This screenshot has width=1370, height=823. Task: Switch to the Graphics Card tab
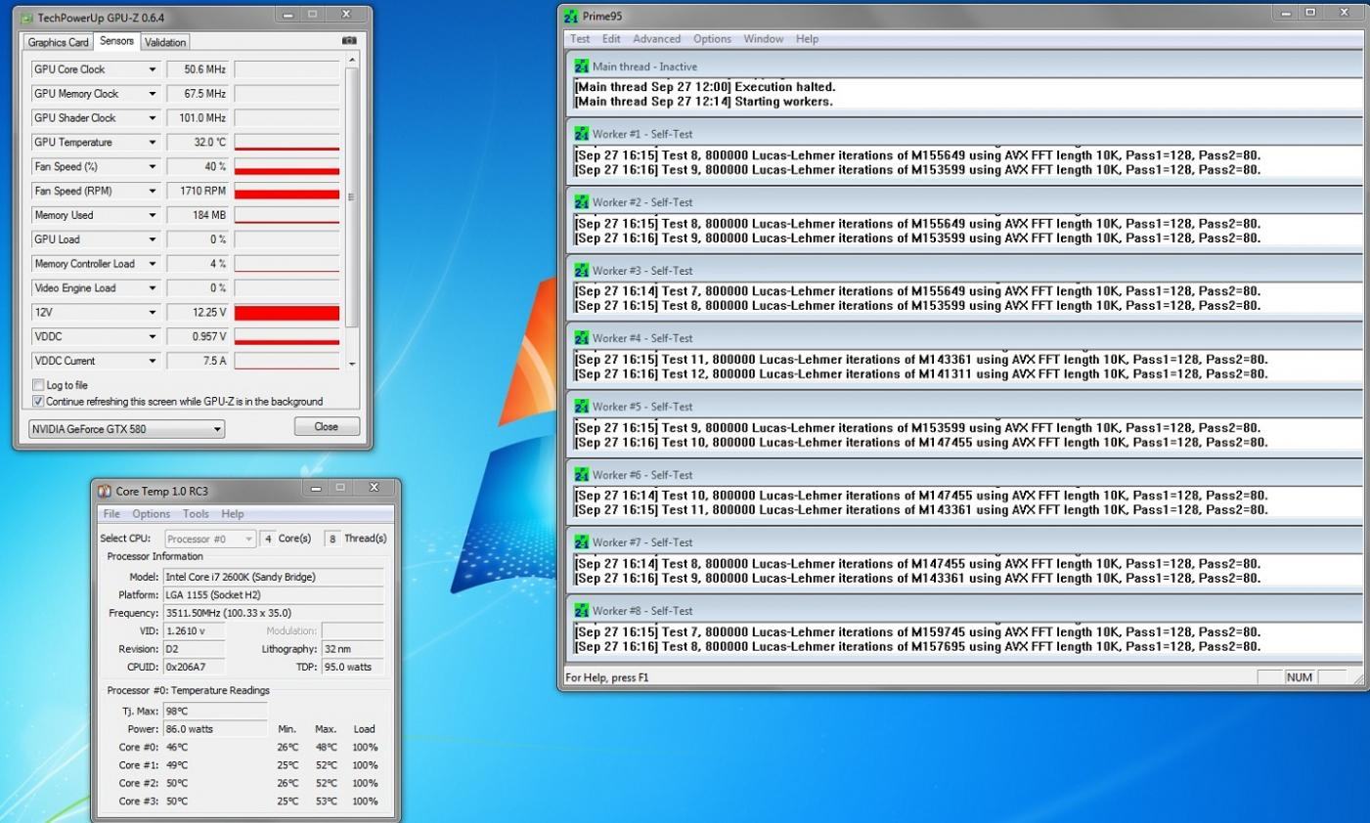click(x=58, y=42)
